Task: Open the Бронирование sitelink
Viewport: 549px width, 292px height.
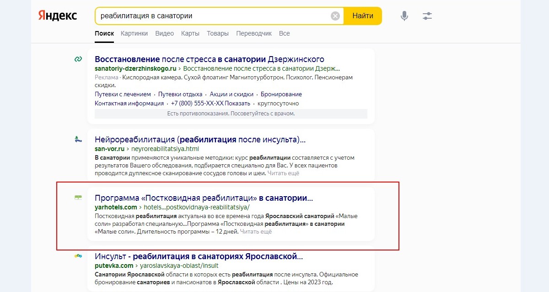Action: (x=281, y=94)
